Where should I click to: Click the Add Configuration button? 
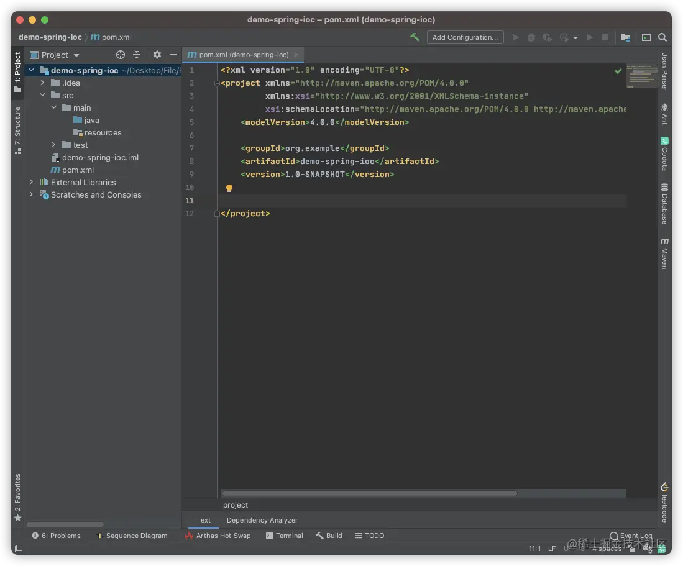(465, 37)
